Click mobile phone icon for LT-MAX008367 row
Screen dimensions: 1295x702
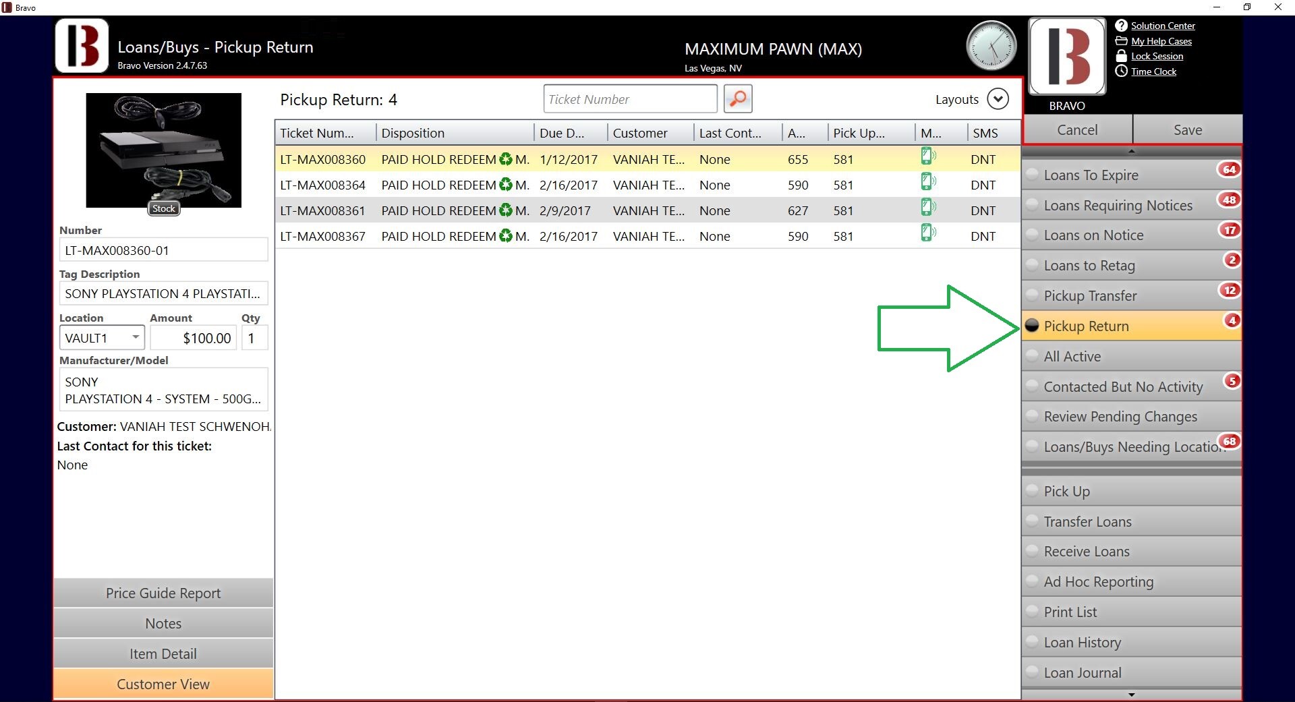pyautogui.click(x=928, y=233)
